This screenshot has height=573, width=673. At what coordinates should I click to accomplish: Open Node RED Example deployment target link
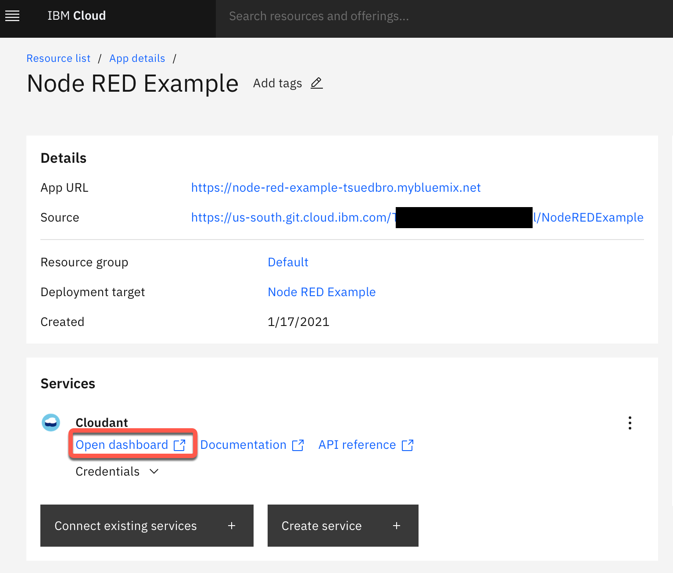322,292
